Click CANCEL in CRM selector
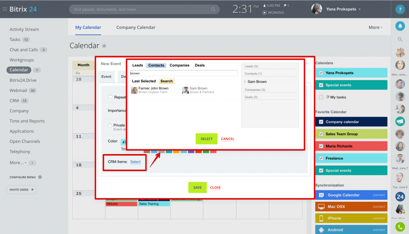 tap(227, 139)
